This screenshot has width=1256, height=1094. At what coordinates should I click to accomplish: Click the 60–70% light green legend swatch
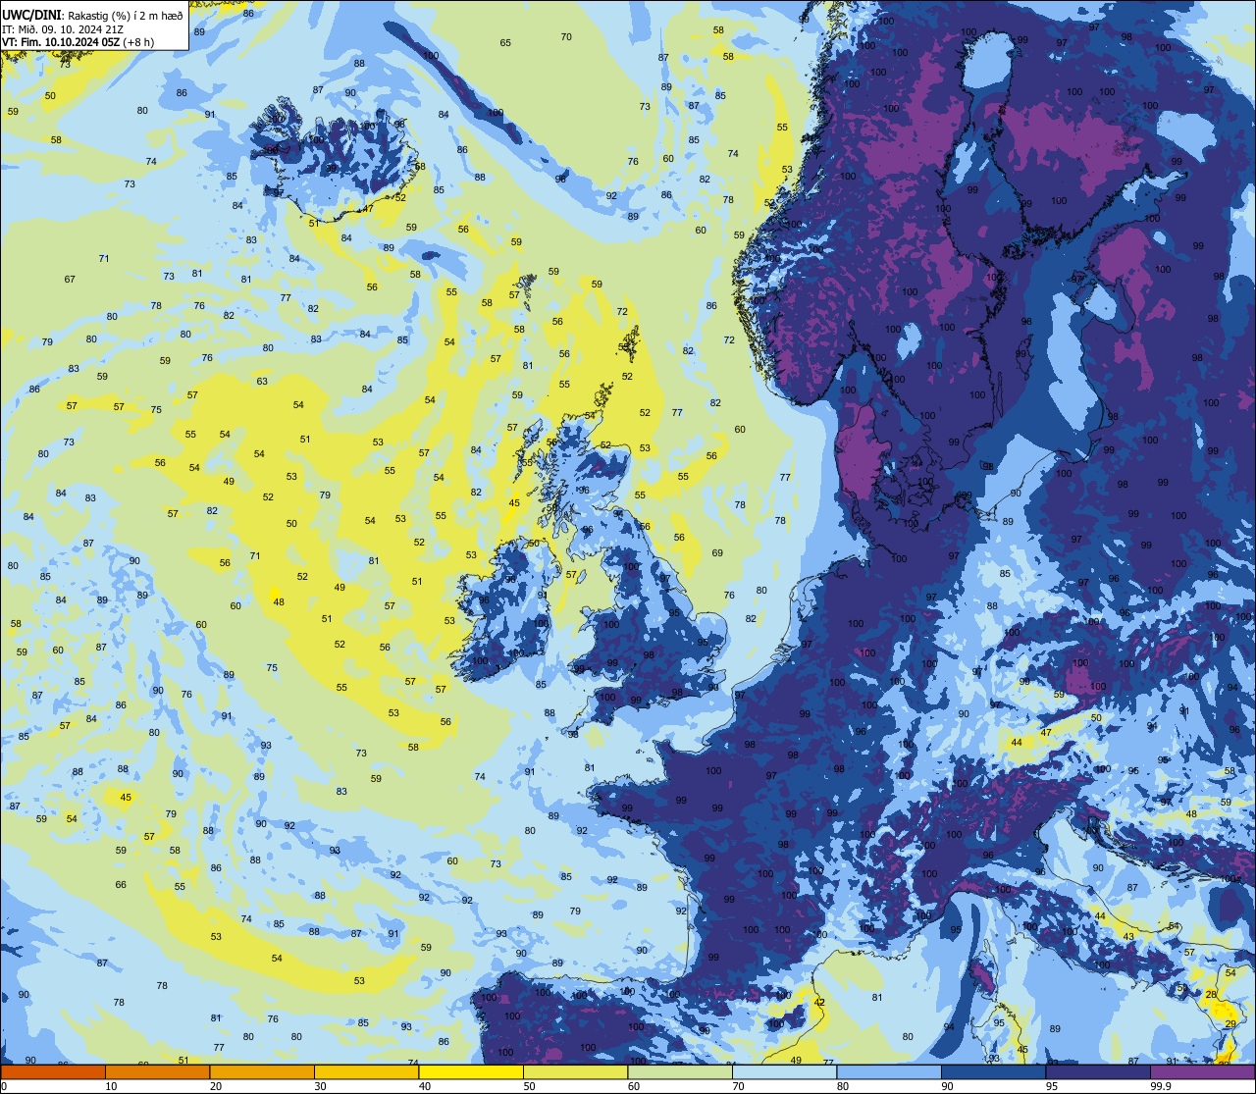[x=680, y=1071]
